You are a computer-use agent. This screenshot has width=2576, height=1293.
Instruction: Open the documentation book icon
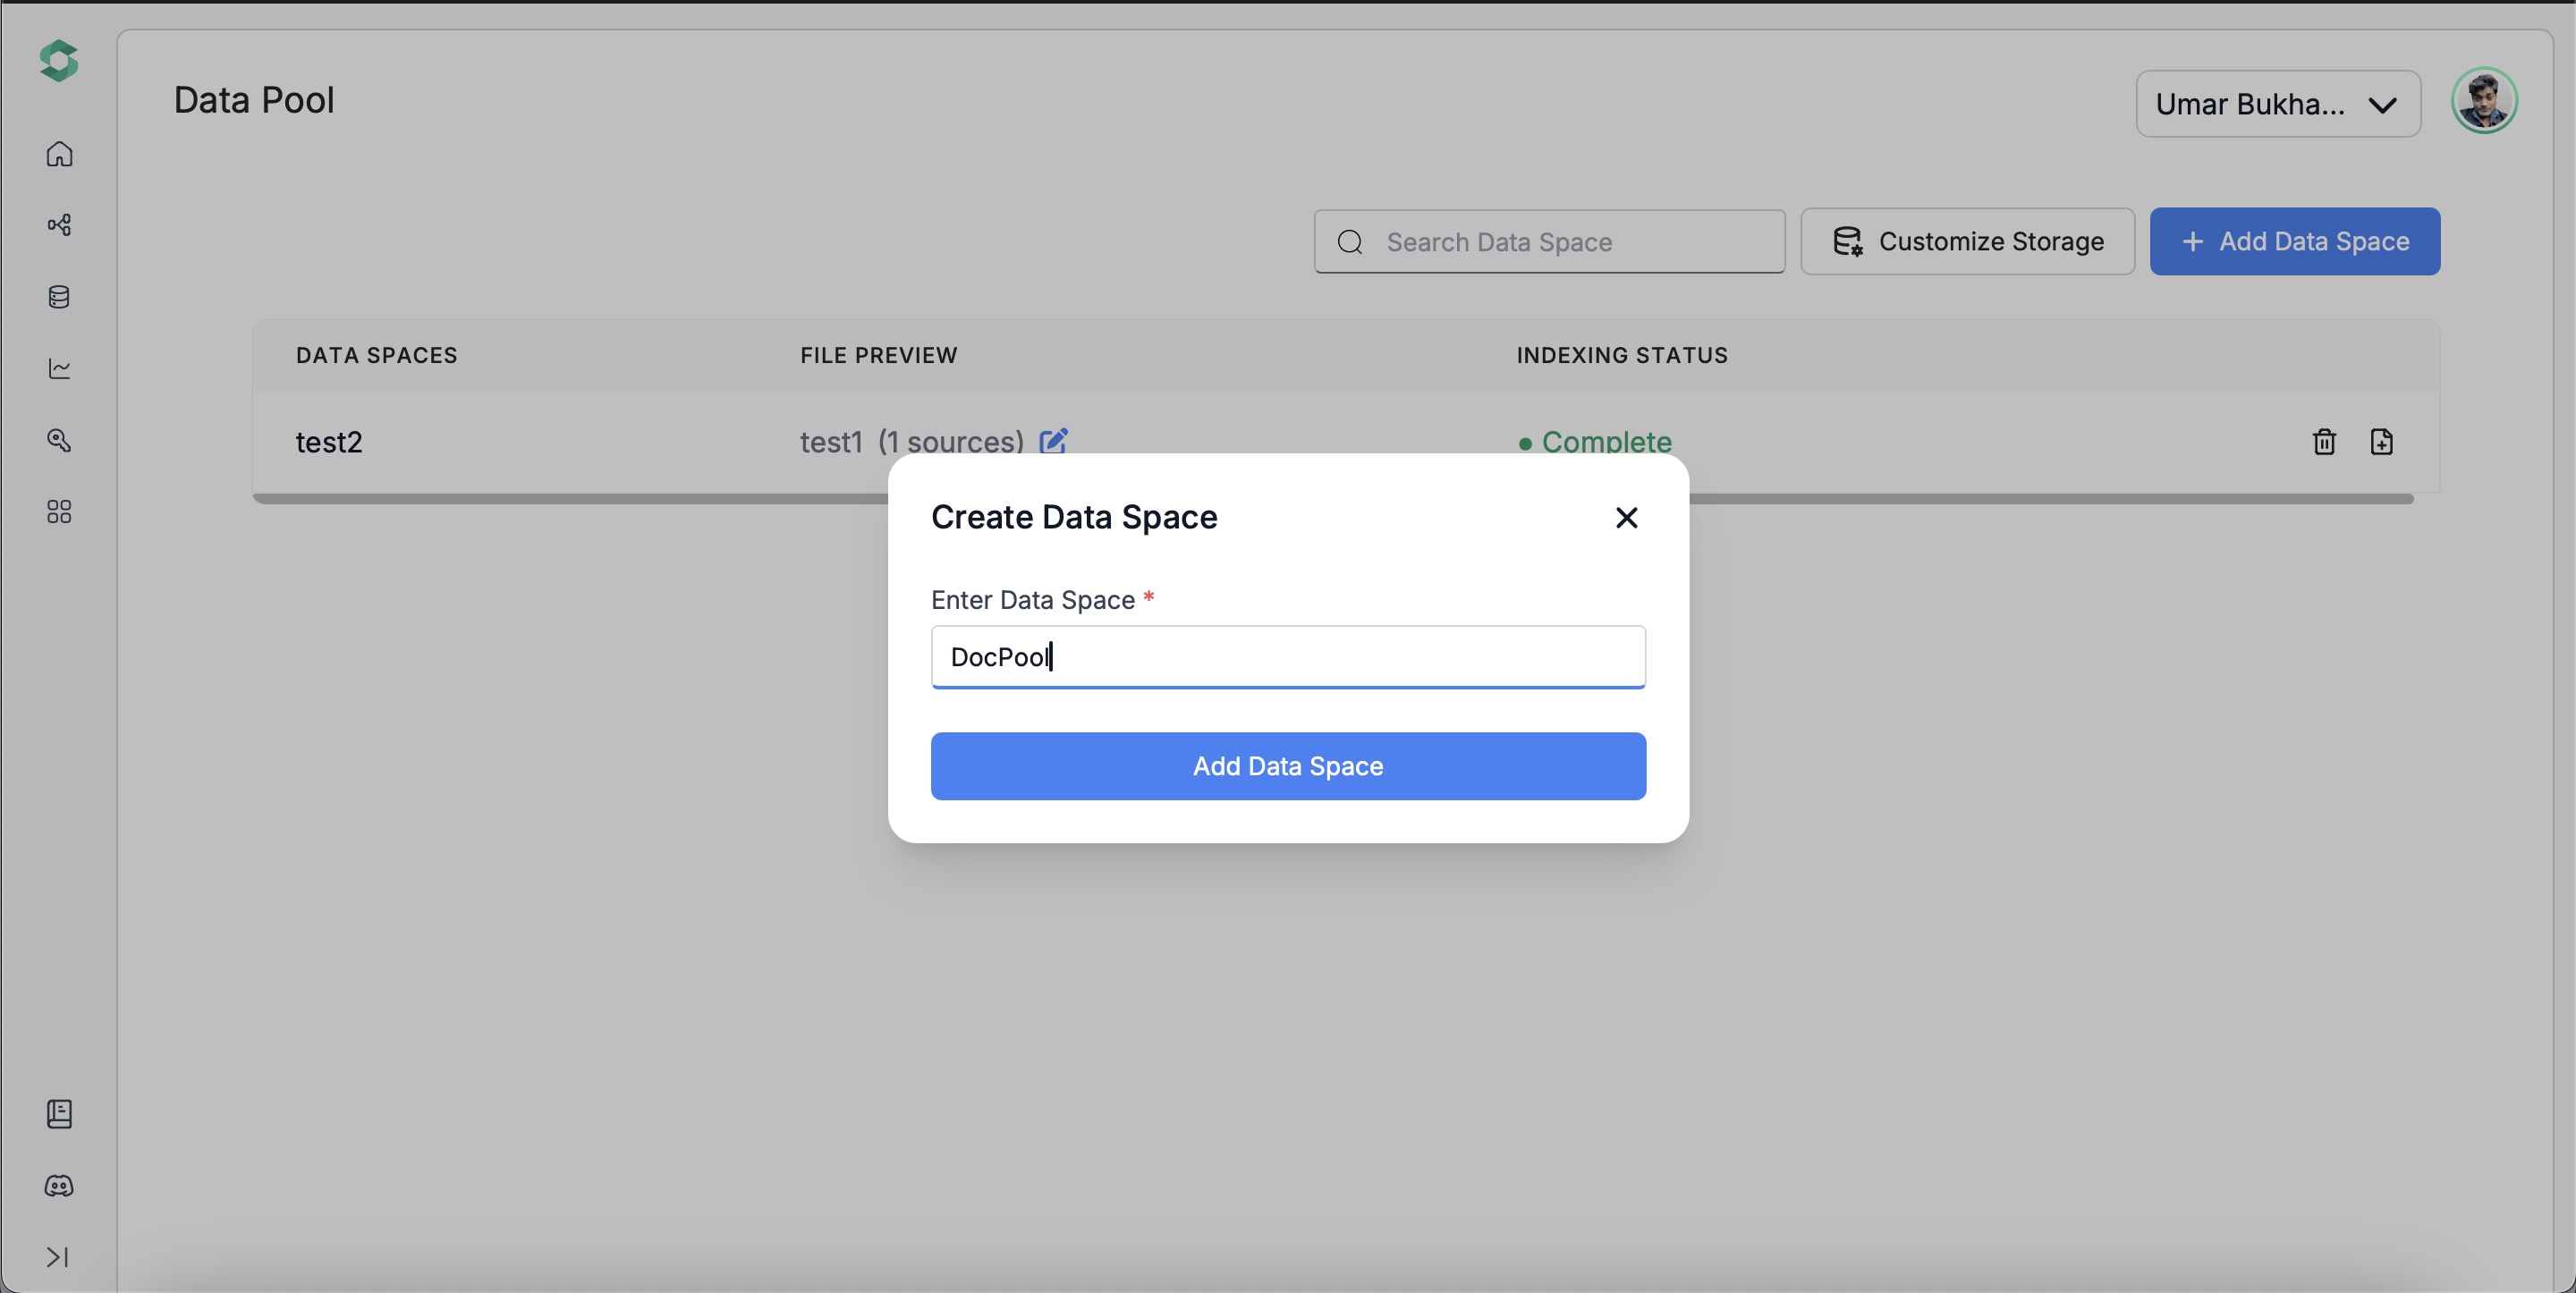(x=59, y=1113)
